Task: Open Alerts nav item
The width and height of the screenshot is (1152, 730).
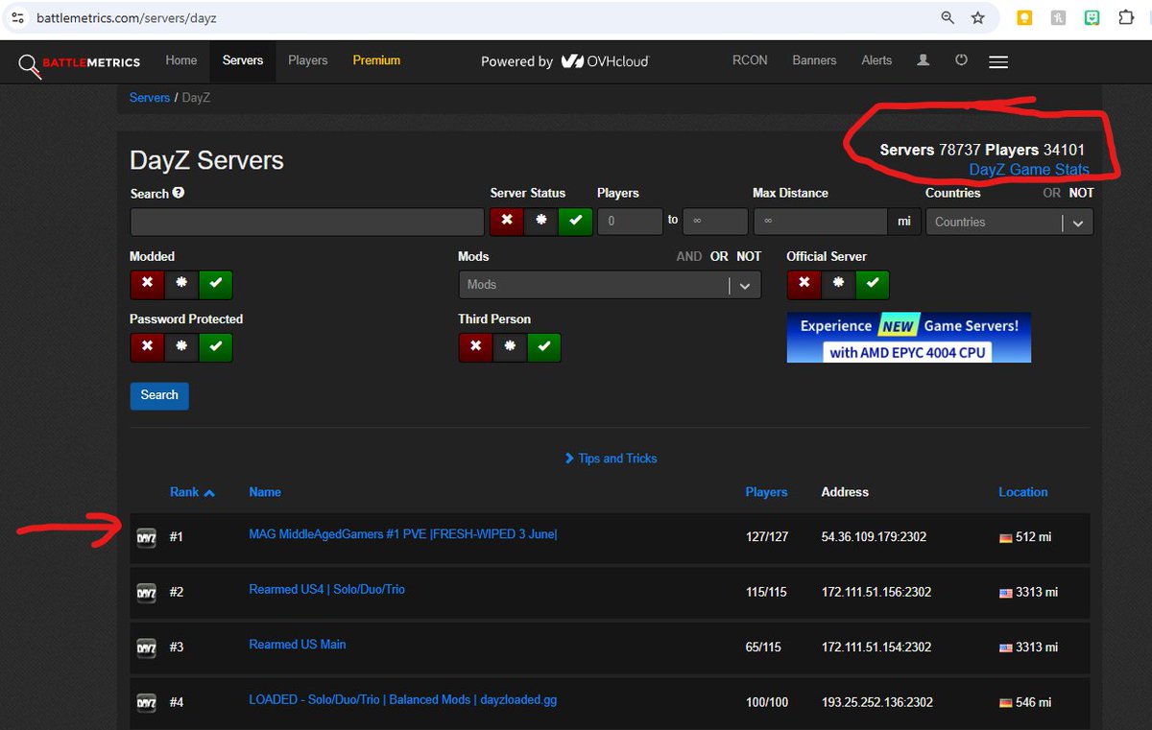Action: 876,60
